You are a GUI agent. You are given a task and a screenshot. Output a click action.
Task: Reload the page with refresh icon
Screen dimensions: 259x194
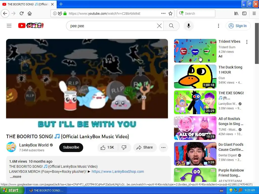point(22,14)
